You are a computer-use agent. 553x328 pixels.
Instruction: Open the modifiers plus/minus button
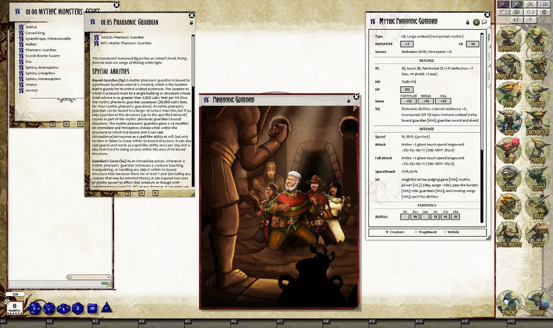tap(517, 20)
